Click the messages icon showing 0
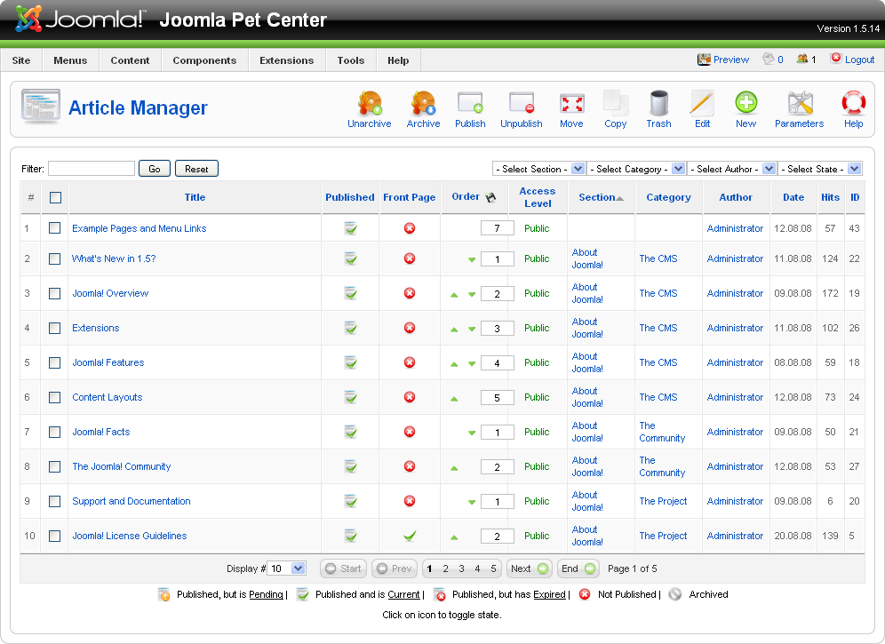 [x=769, y=59]
